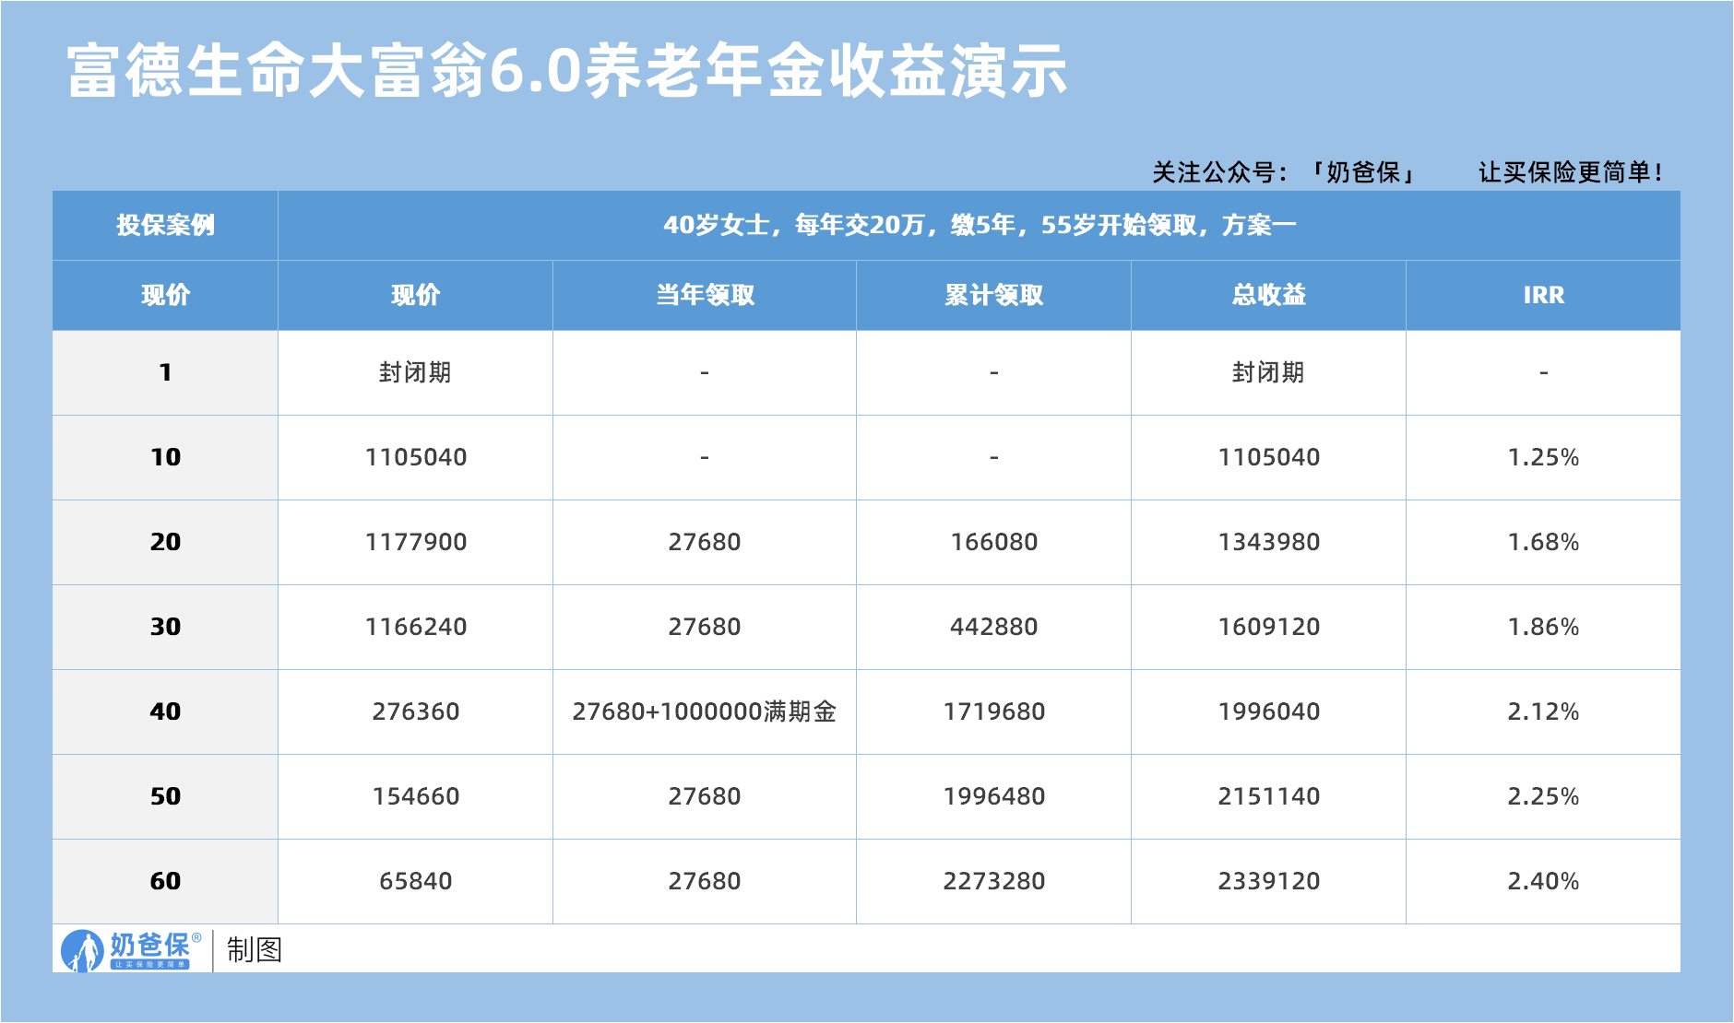Image resolution: width=1734 pixels, height=1023 pixels.
Task: Click the IRR column header
Action: [x=1543, y=296]
